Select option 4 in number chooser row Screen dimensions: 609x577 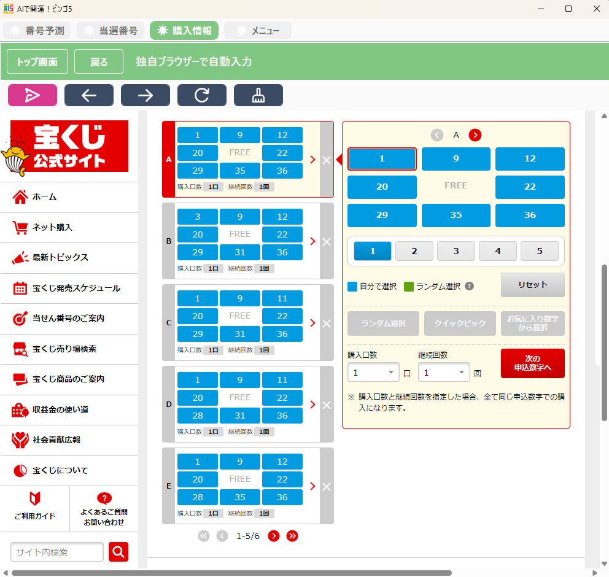[x=498, y=251]
